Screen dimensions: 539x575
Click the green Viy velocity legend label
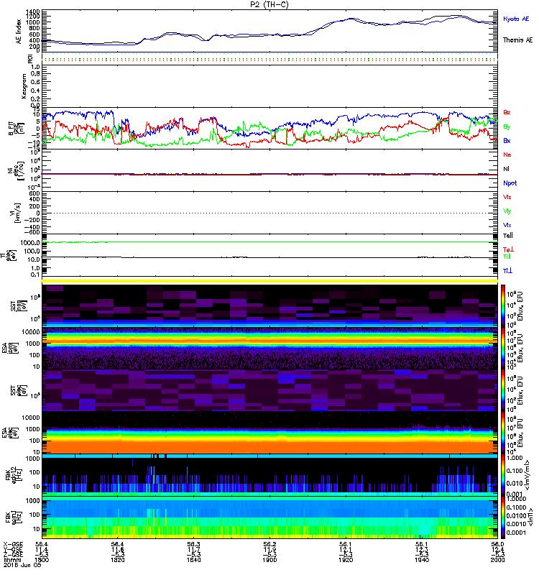coord(507,211)
